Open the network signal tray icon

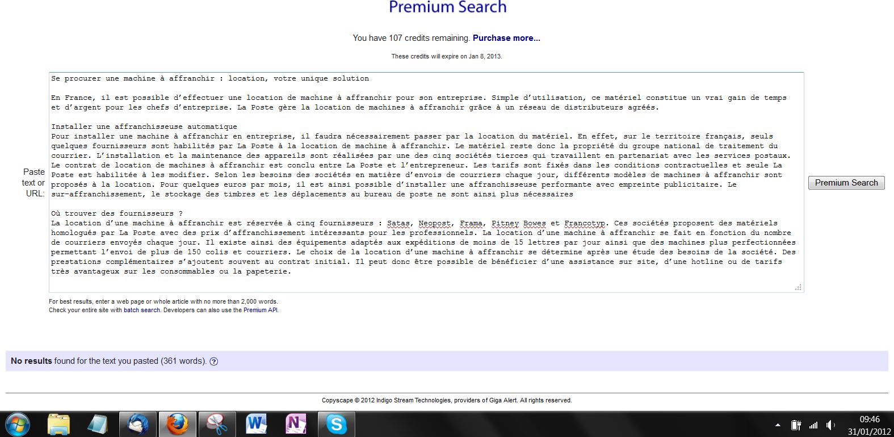[x=813, y=425]
